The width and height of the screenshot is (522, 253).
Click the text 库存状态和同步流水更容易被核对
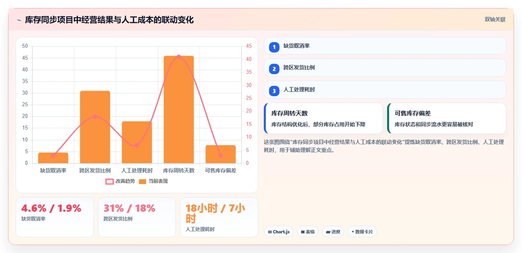pyautogui.click(x=434, y=125)
